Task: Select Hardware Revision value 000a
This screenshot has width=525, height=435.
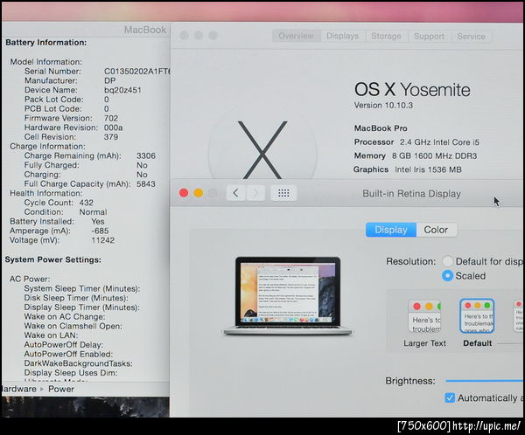Action: (114, 128)
